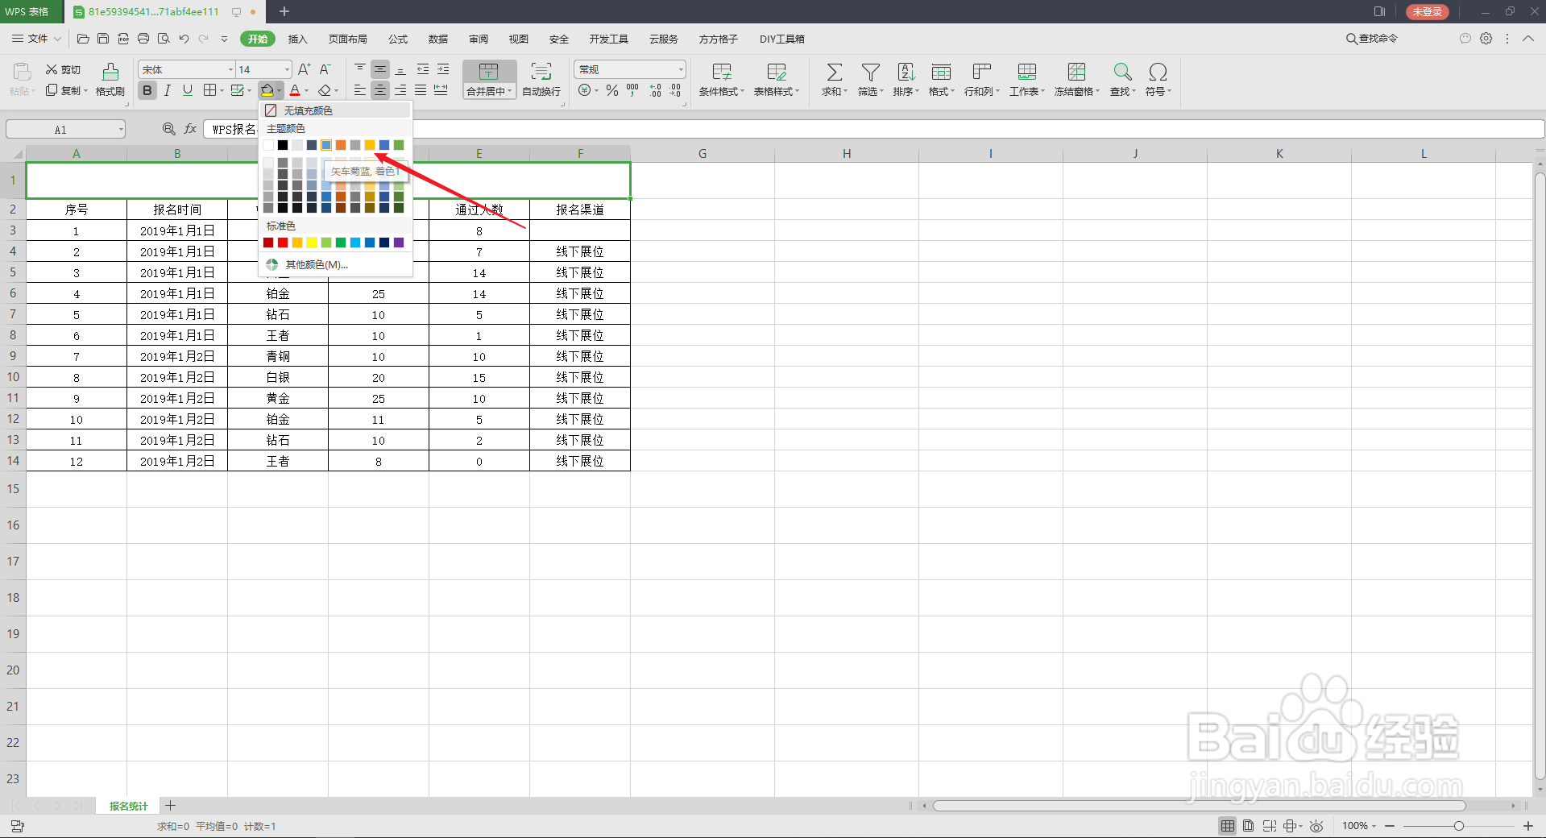The height and width of the screenshot is (838, 1546).
Task: Select the 格式刷 format painter
Action: [x=110, y=80]
